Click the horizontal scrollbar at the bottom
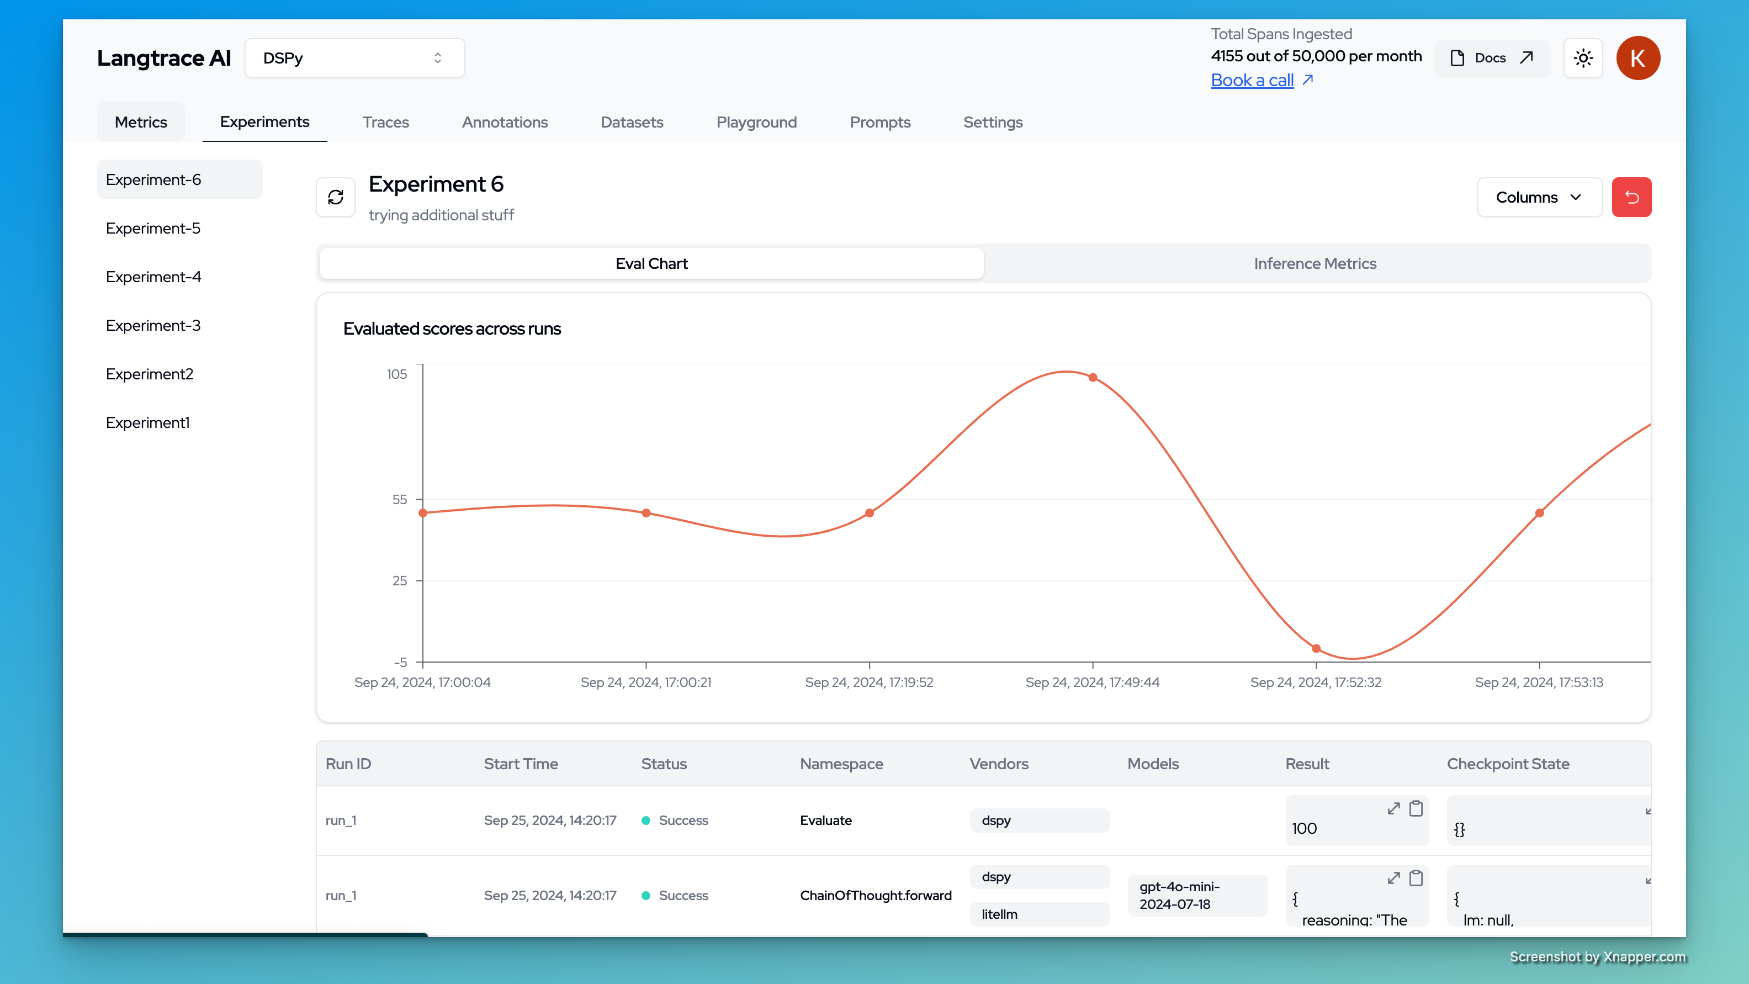Image resolution: width=1749 pixels, height=984 pixels. click(245, 934)
